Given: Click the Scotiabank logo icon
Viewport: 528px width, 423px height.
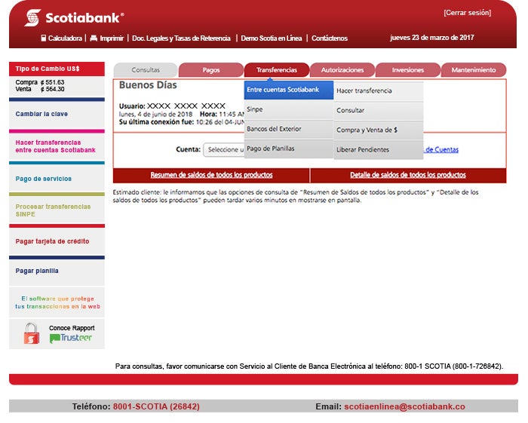Looking at the screenshot, I should (x=32, y=17).
